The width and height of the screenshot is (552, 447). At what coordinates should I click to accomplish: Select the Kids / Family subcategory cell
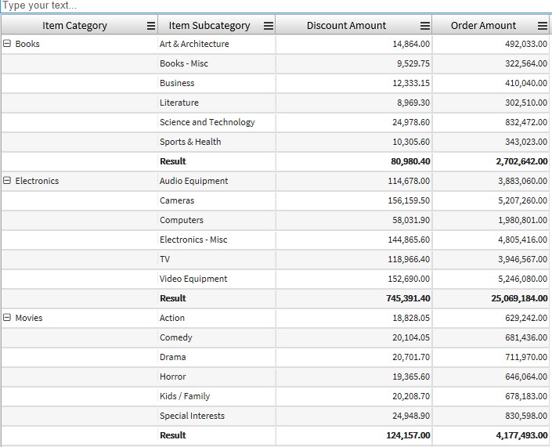(x=185, y=396)
